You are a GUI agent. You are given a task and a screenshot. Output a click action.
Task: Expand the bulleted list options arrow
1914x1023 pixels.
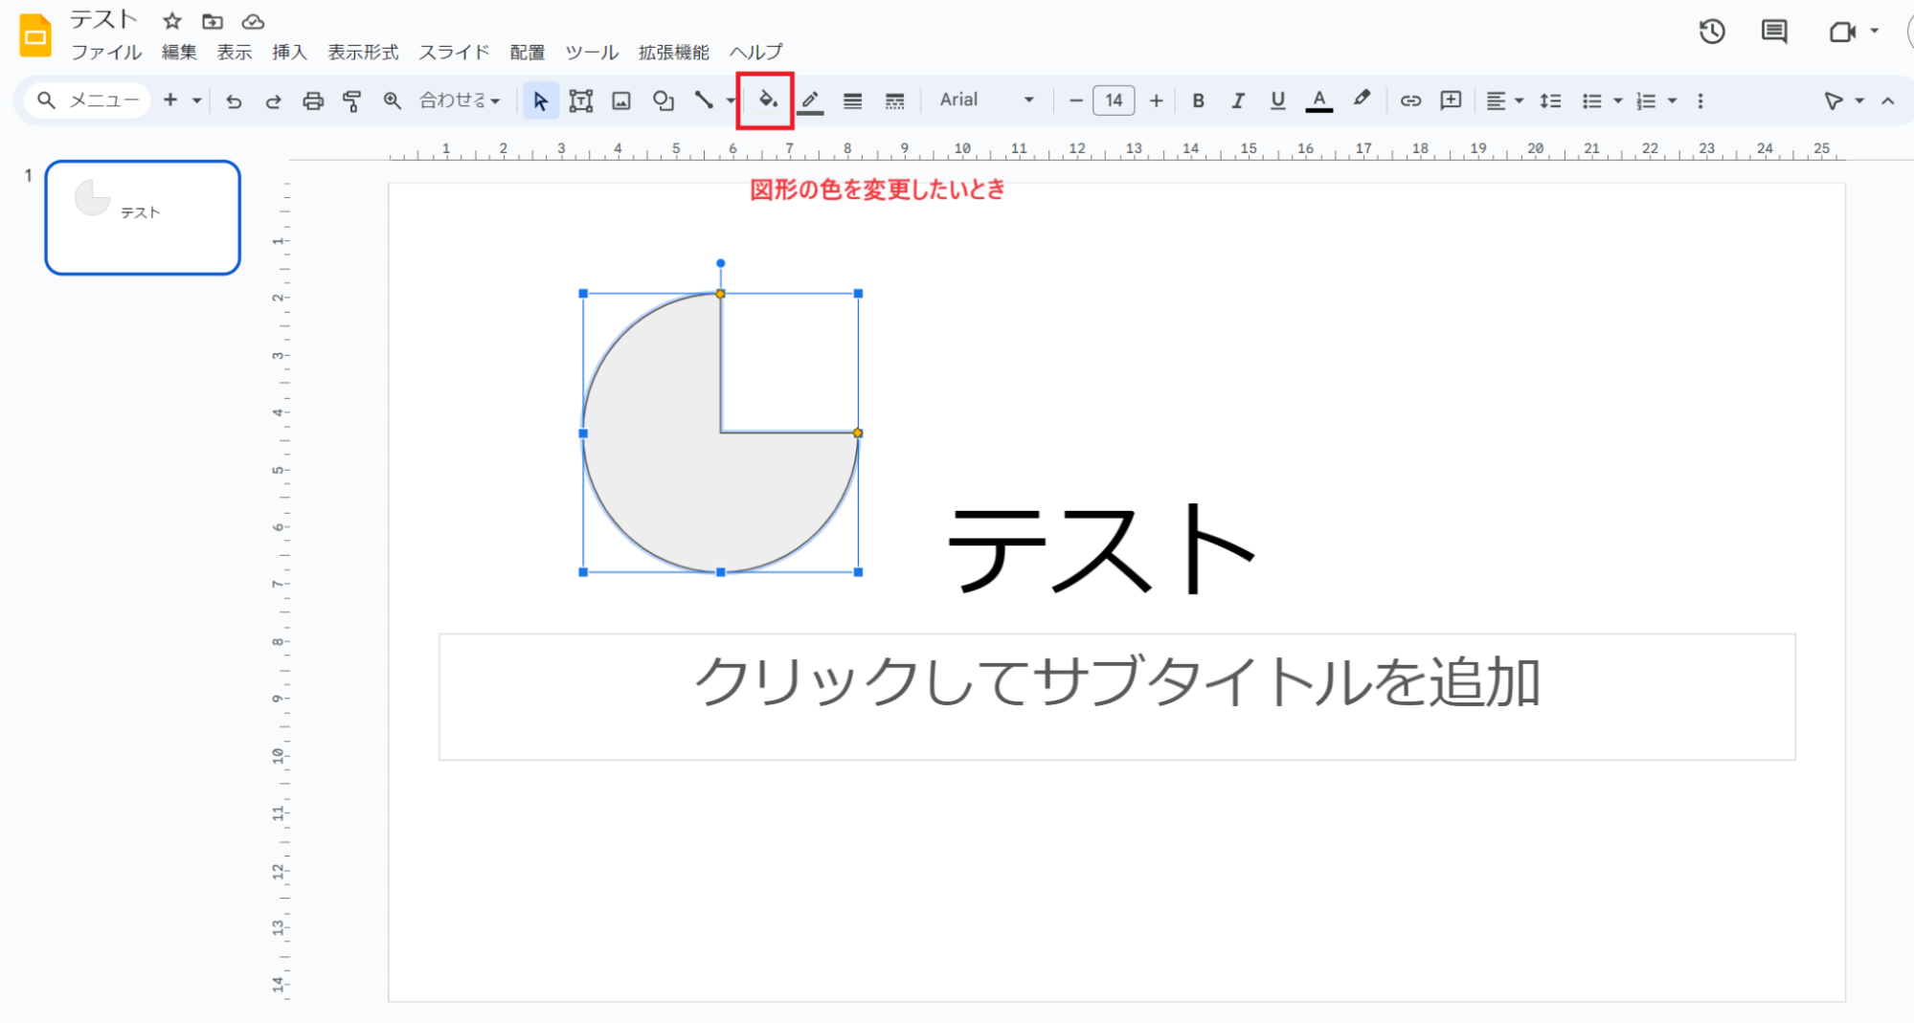(x=1618, y=100)
